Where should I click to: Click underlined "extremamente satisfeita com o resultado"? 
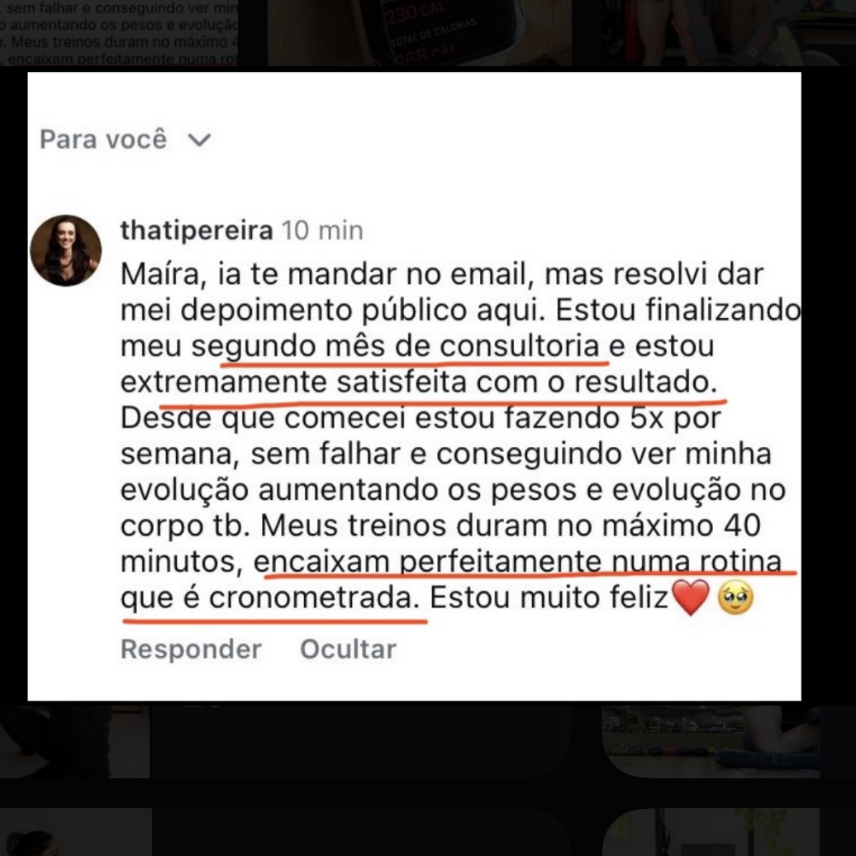coord(419,383)
